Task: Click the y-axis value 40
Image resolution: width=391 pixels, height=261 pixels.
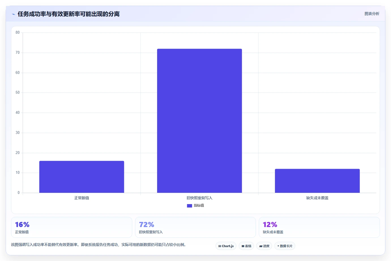Action: tap(18, 113)
